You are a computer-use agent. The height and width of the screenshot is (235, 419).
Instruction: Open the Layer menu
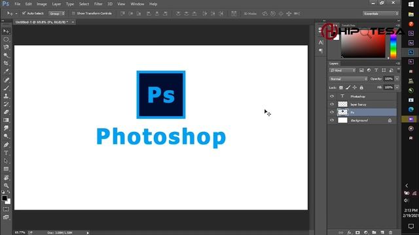pos(56,4)
